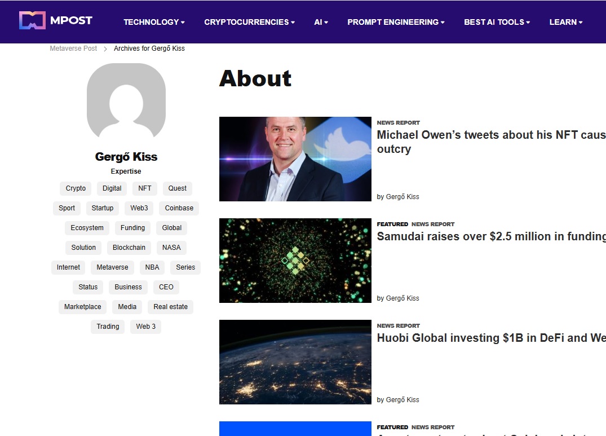Select the Web 3 tag
The width and height of the screenshot is (606, 436).
pyautogui.click(x=145, y=327)
